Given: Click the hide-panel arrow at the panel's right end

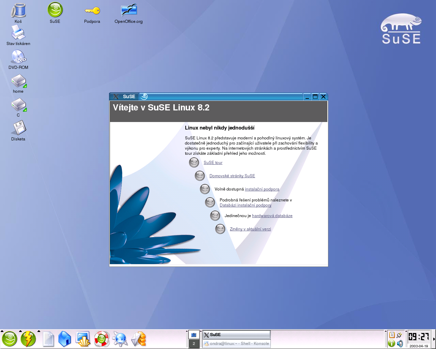Looking at the screenshot, I should click(434, 339).
